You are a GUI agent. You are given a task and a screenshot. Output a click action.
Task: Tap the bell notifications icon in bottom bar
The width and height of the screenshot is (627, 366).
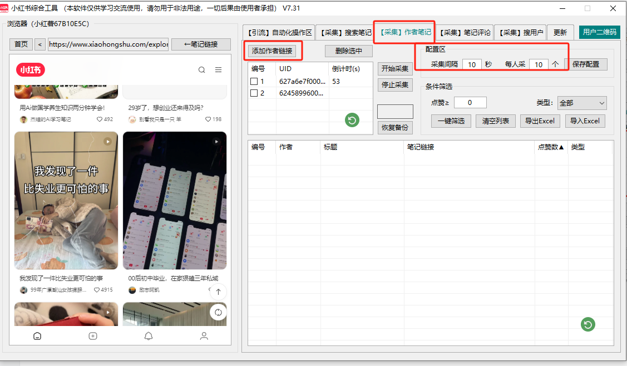click(x=149, y=336)
